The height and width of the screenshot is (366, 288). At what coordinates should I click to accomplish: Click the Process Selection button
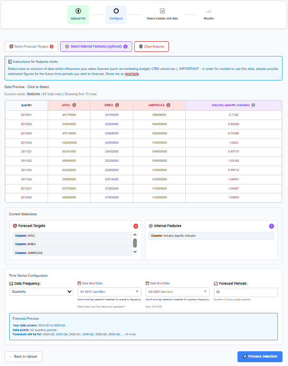pos(260,356)
